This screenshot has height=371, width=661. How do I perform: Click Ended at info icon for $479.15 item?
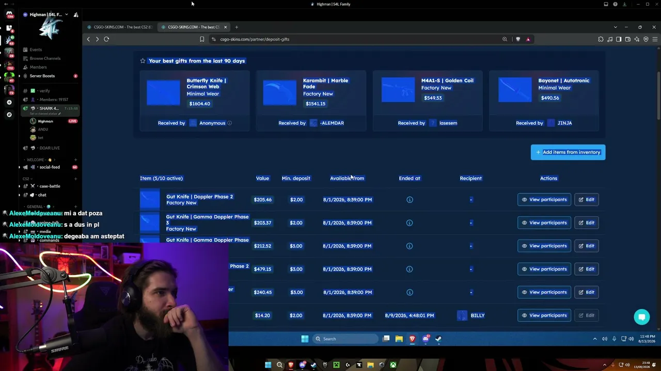[x=410, y=269]
